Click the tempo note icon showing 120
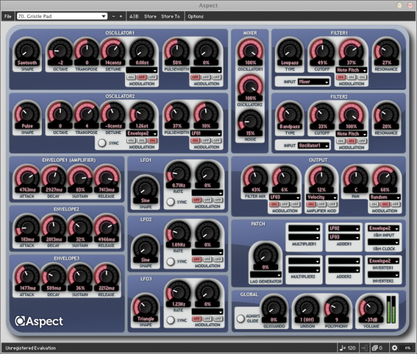 pyautogui.click(x=342, y=348)
